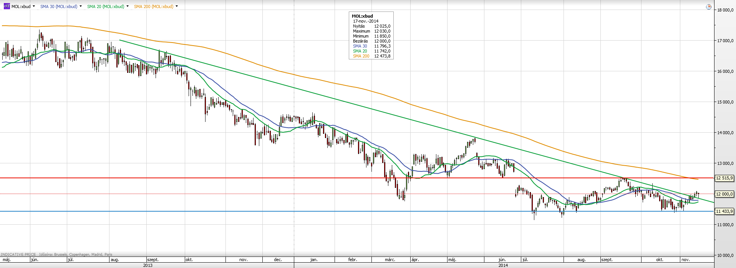Select the orange SMA 200 (MOL:xbud) label

(154, 7)
